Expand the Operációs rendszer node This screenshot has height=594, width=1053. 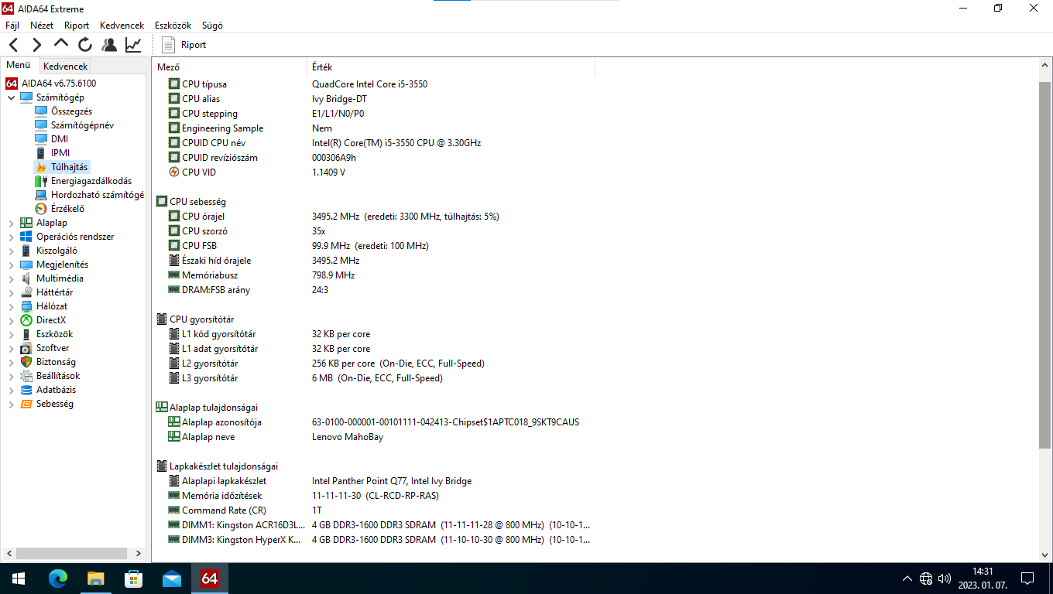click(x=11, y=237)
